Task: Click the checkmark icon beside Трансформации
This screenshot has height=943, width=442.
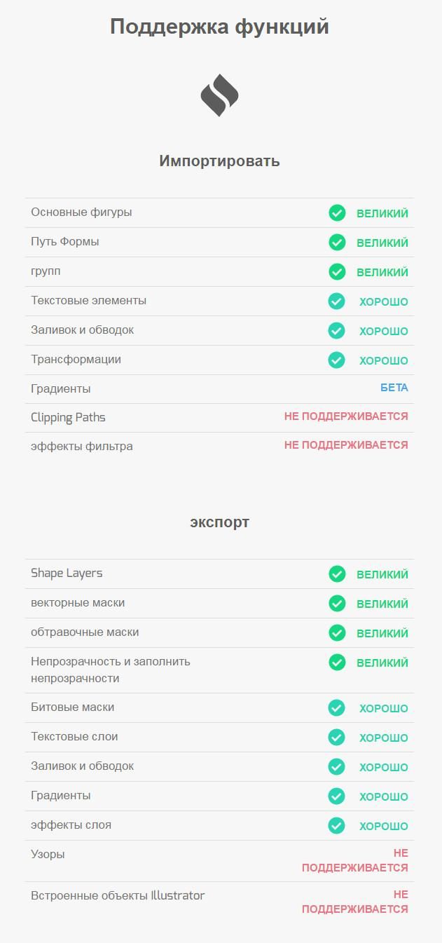Action: coord(337,360)
